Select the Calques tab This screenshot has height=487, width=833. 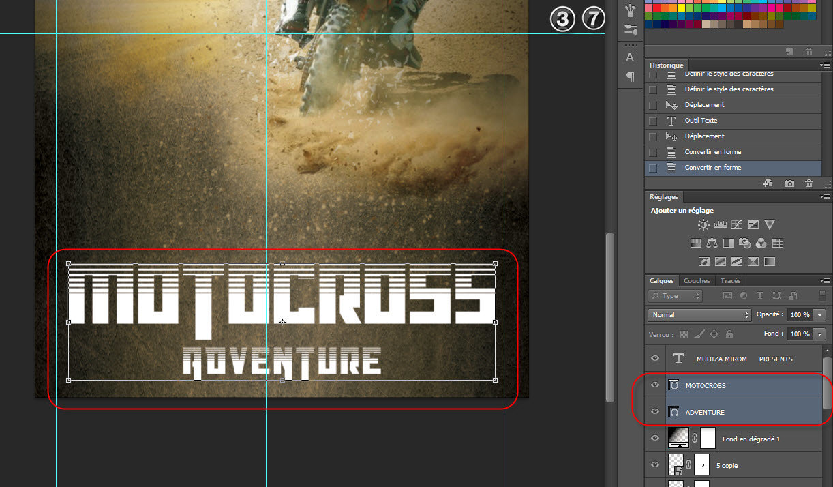pos(661,281)
